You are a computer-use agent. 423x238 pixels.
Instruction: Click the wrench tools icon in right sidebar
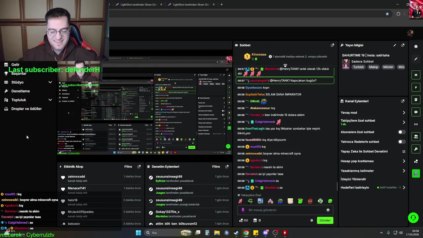(x=416, y=149)
